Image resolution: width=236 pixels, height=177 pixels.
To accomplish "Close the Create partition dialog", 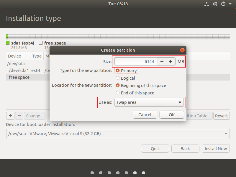I will [x=182, y=50].
